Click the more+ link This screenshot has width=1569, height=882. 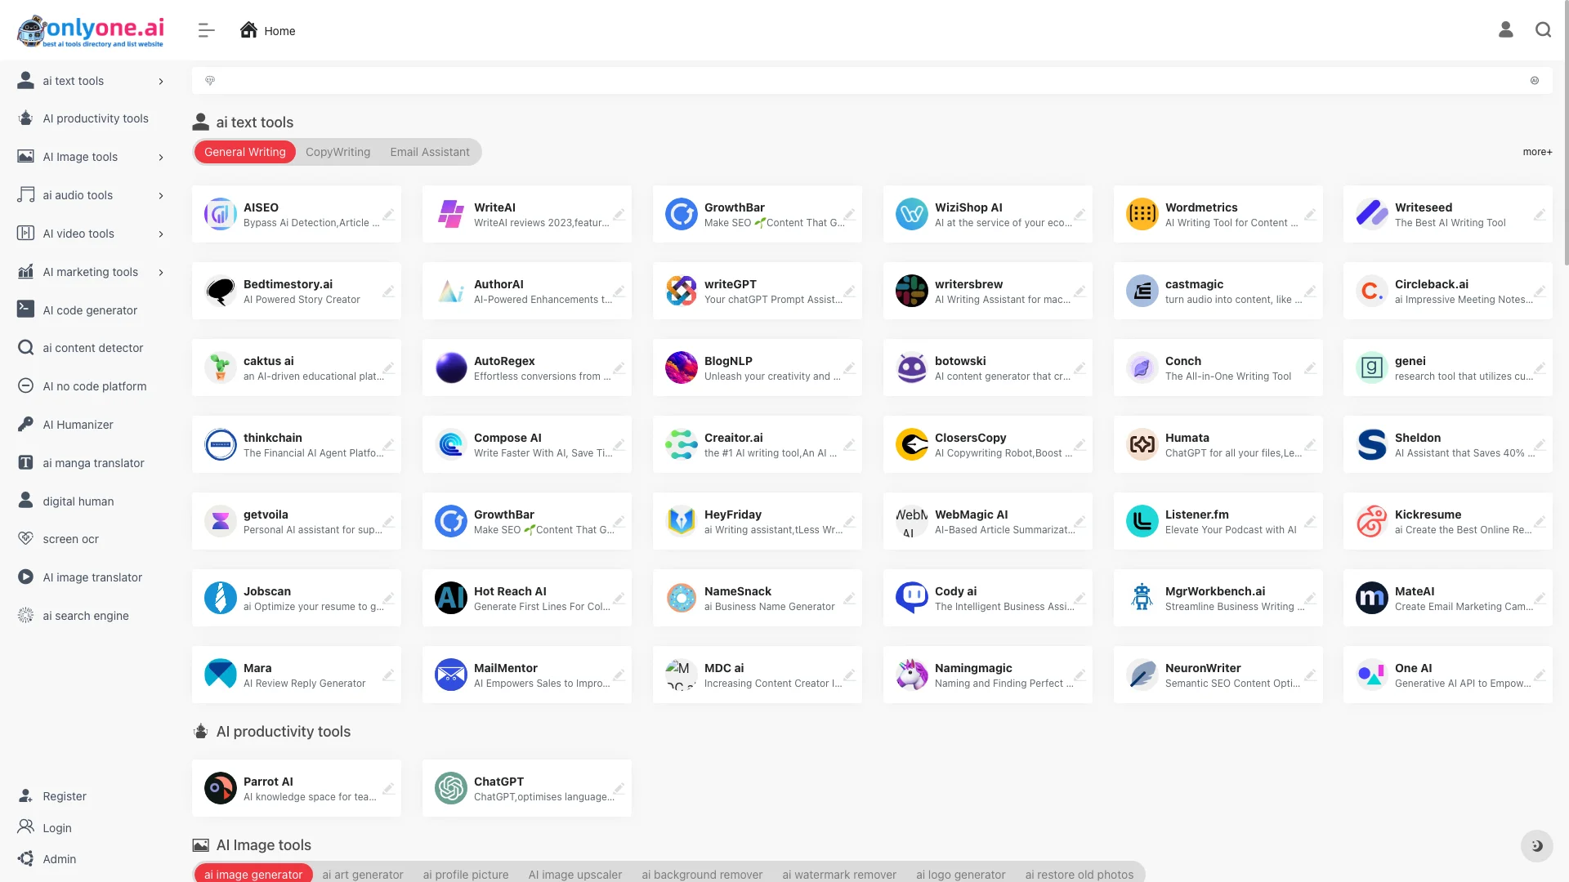pyautogui.click(x=1537, y=152)
